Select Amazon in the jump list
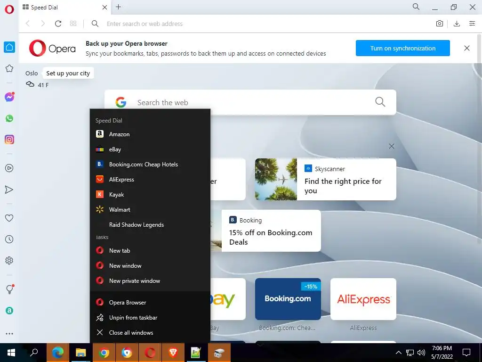Screen dimensions: 482x362 [150, 134]
